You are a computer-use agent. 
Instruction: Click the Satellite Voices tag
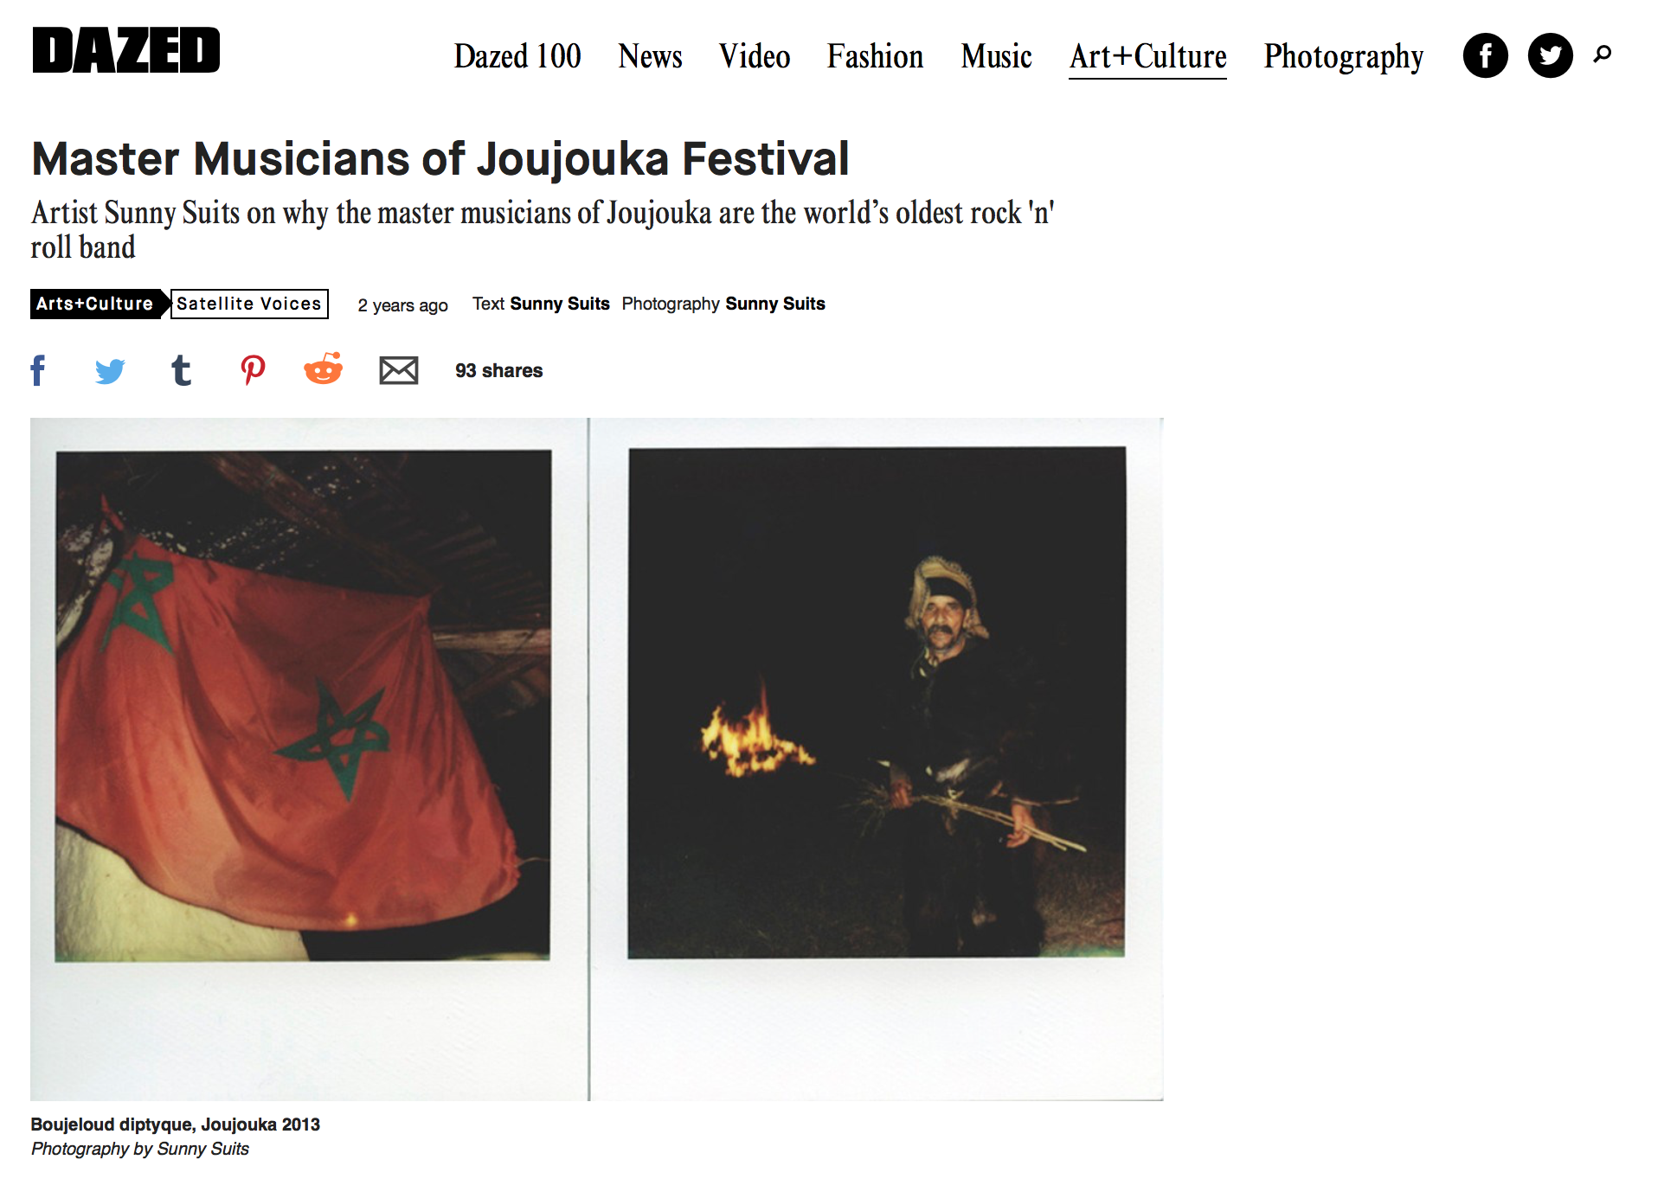249,304
